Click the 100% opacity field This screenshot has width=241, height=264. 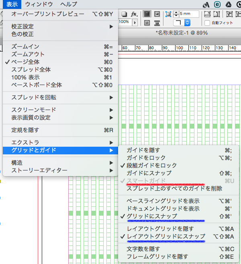pyautogui.click(x=125, y=22)
